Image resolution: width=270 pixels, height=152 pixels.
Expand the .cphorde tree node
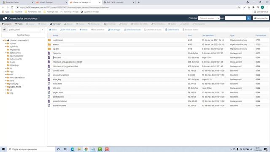pos(6,46)
